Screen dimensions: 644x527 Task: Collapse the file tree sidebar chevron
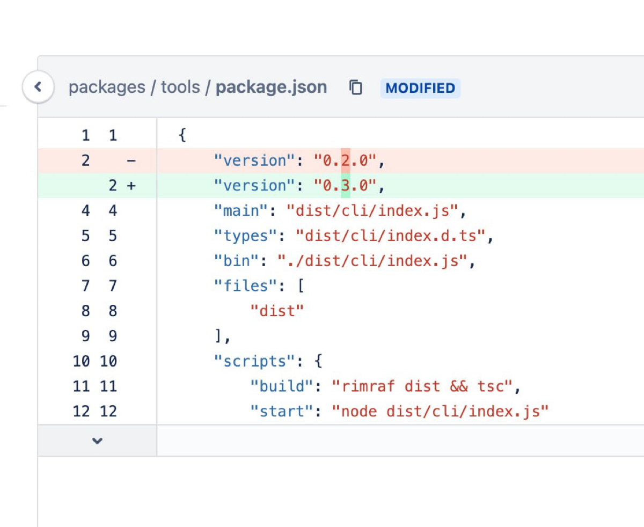click(x=38, y=86)
